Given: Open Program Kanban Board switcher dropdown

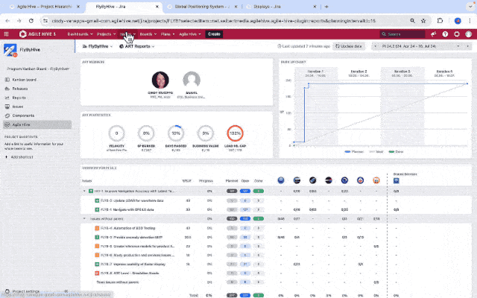Looking at the screenshot, I should (38, 69).
